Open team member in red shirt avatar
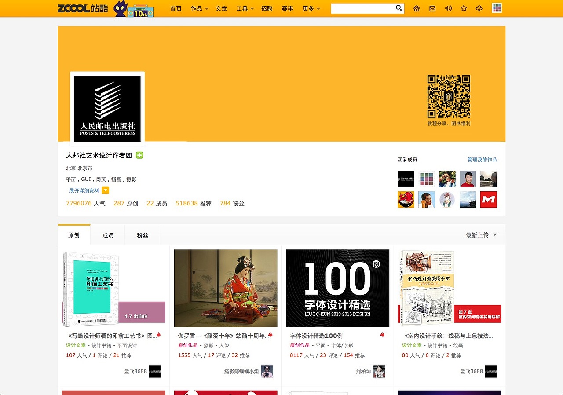The height and width of the screenshot is (395, 563). pos(468,179)
